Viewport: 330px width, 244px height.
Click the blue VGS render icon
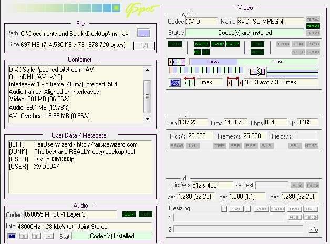(174, 83)
